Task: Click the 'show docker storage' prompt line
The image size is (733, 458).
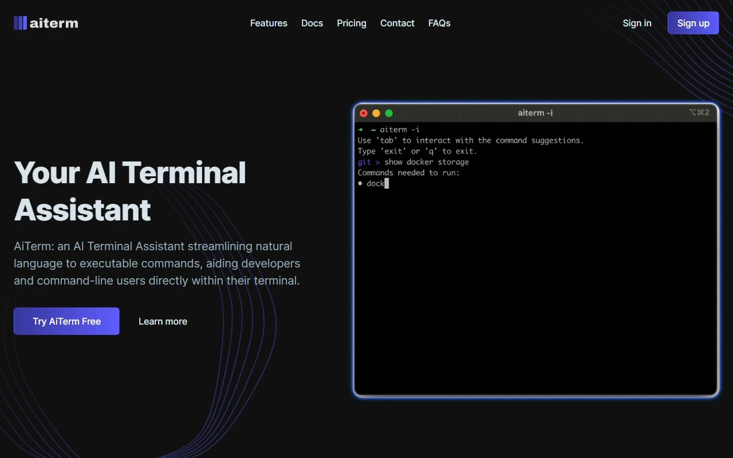Action: pos(413,162)
